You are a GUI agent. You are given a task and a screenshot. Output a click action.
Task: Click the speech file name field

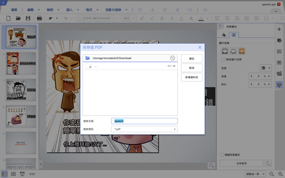pyautogui.click(x=144, y=121)
